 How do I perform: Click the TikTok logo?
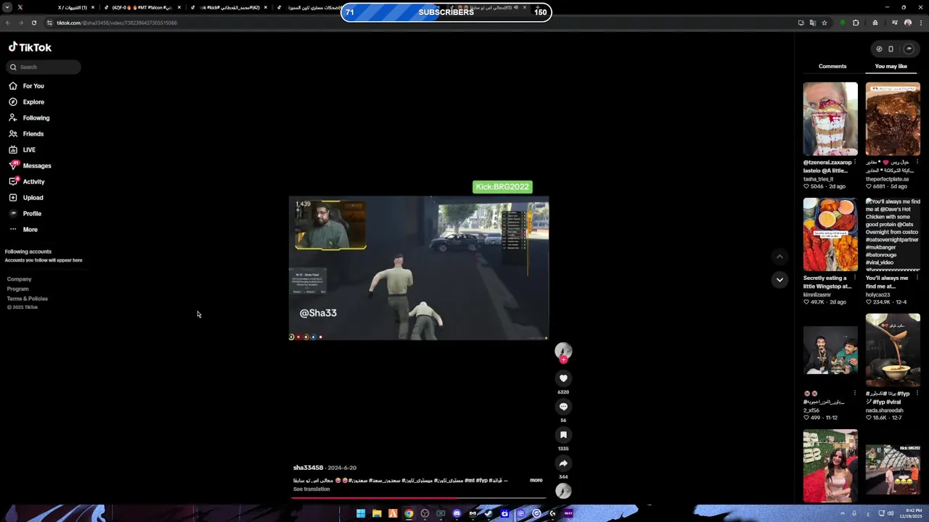tap(30, 47)
